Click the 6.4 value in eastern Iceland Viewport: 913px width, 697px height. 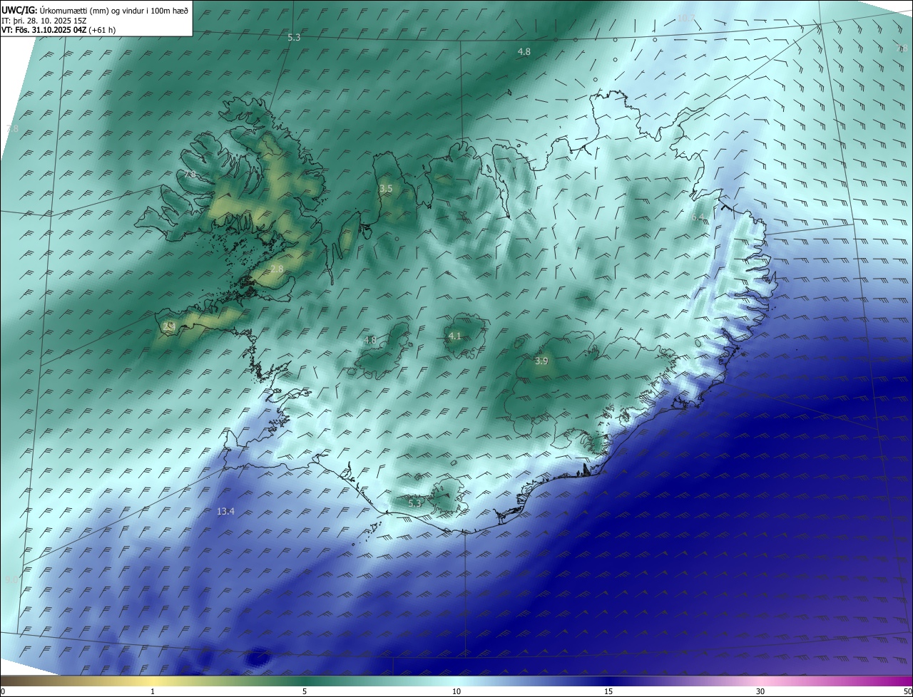click(698, 217)
